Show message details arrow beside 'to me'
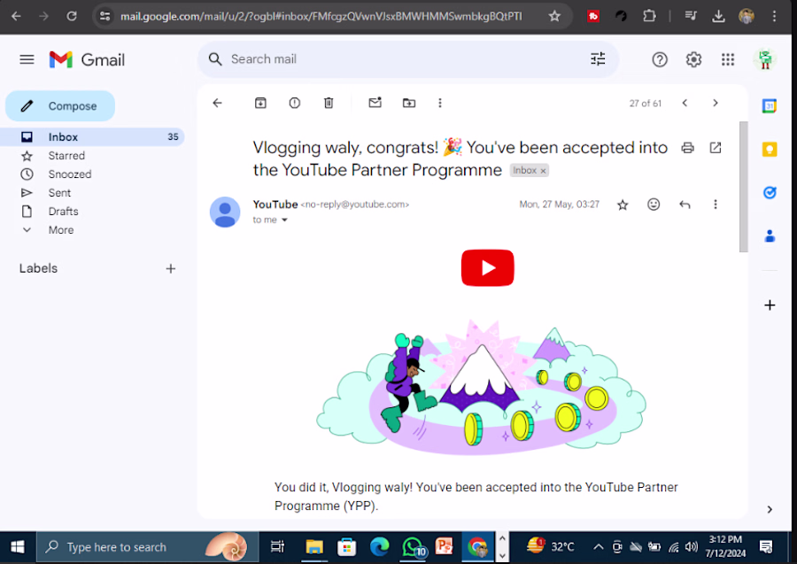797x564 pixels. (284, 220)
